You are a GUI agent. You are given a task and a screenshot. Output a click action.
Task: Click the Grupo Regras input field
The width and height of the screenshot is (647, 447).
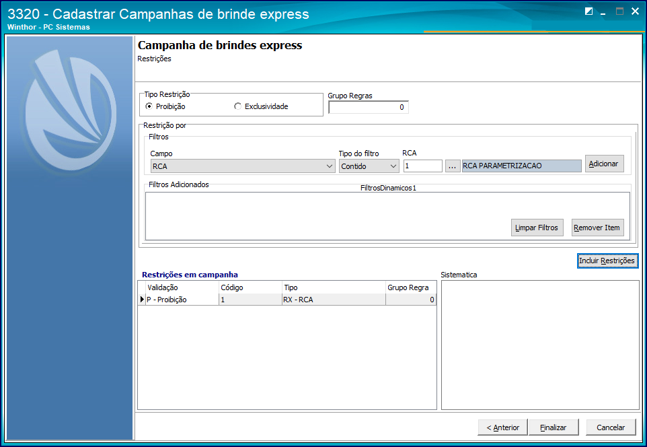click(x=369, y=107)
